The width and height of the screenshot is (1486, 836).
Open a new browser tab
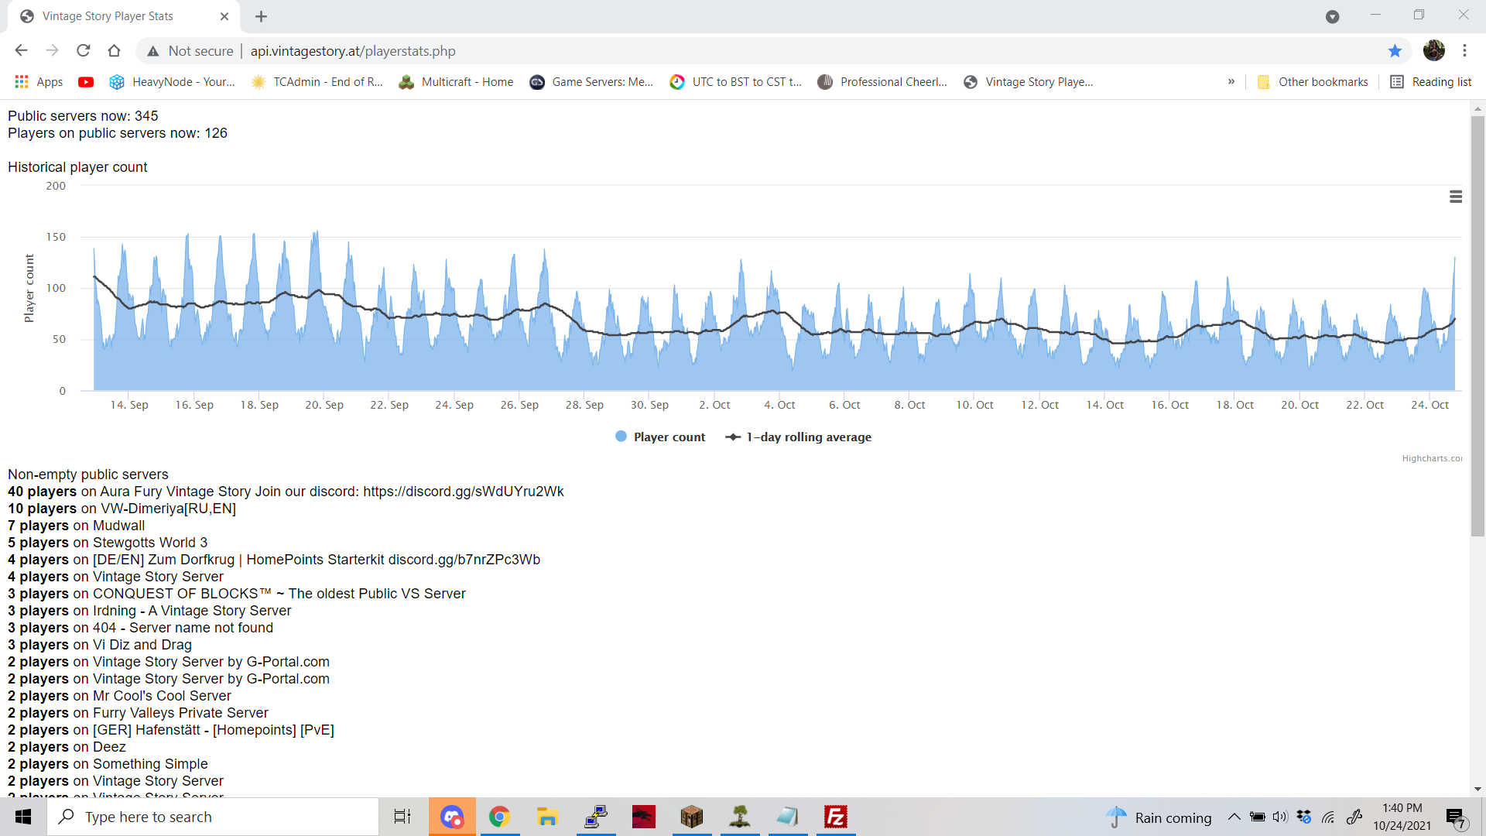(261, 16)
